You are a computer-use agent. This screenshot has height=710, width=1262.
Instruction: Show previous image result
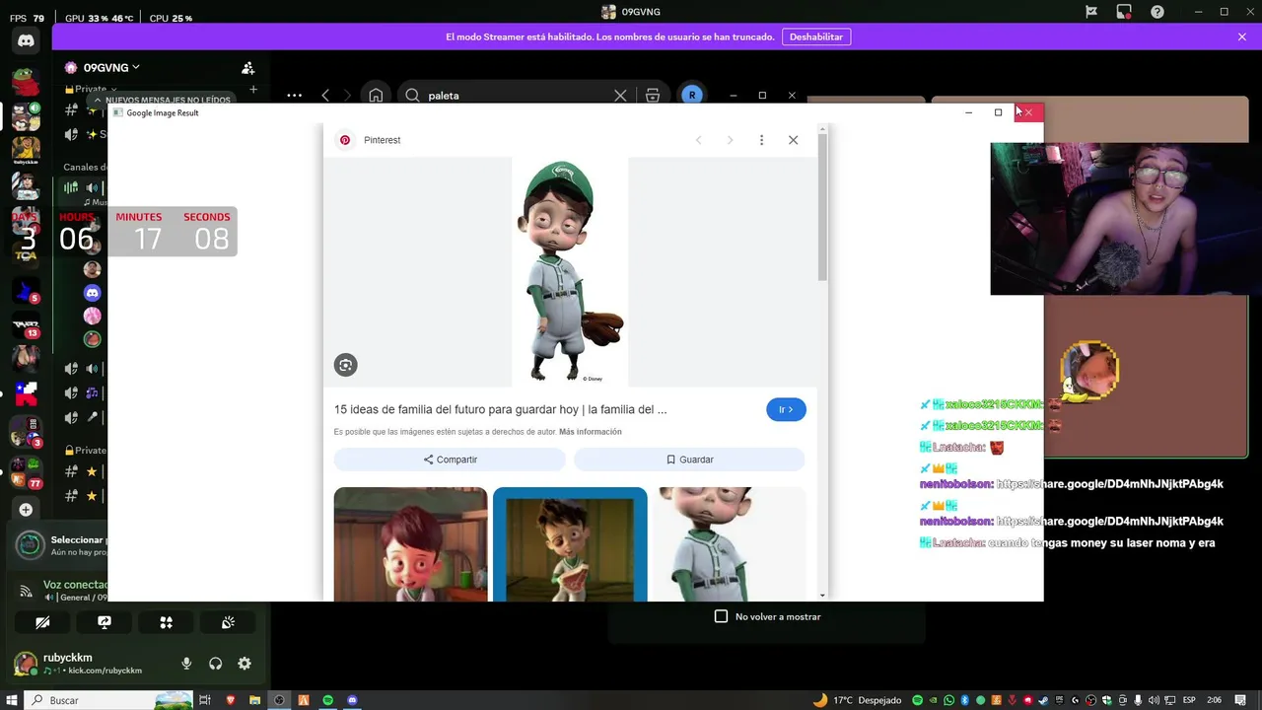(x=698, y=140)
